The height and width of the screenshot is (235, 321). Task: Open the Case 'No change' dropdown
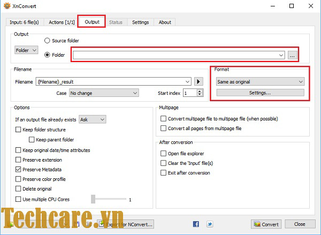coord(104,93)
